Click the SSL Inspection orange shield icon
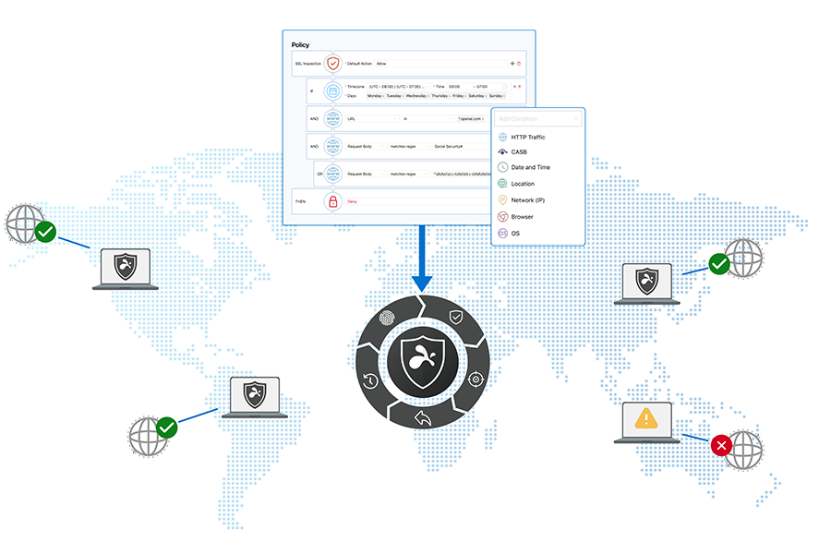 pos(332,64)
